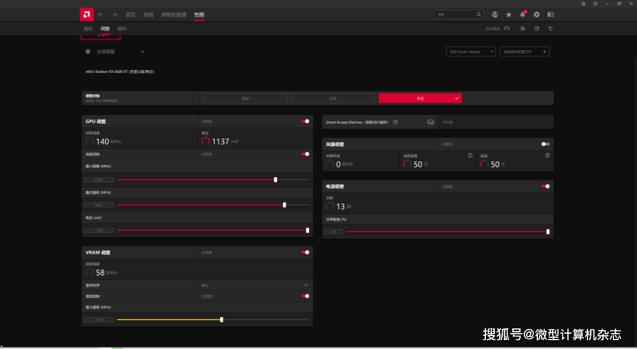Enable 风扇调整 fan tuning switch
Viewport: 637px width, 349px height.
click(545, 144)
